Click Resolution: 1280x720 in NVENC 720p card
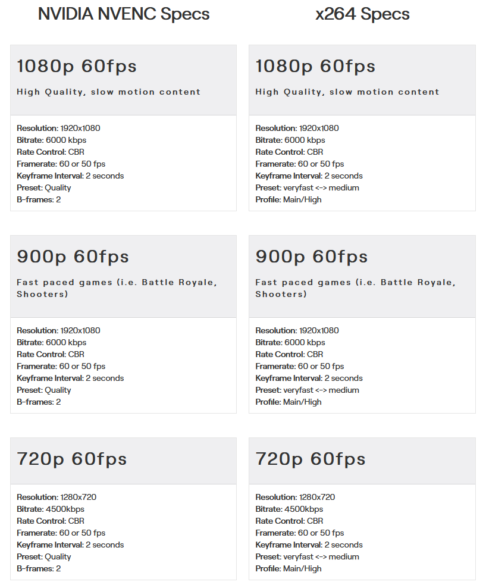Screen dimensions: 486x588 point(57,498)
